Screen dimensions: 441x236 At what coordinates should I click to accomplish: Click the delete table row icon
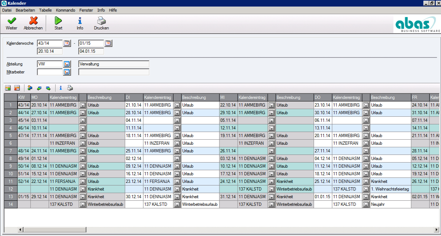17,88
